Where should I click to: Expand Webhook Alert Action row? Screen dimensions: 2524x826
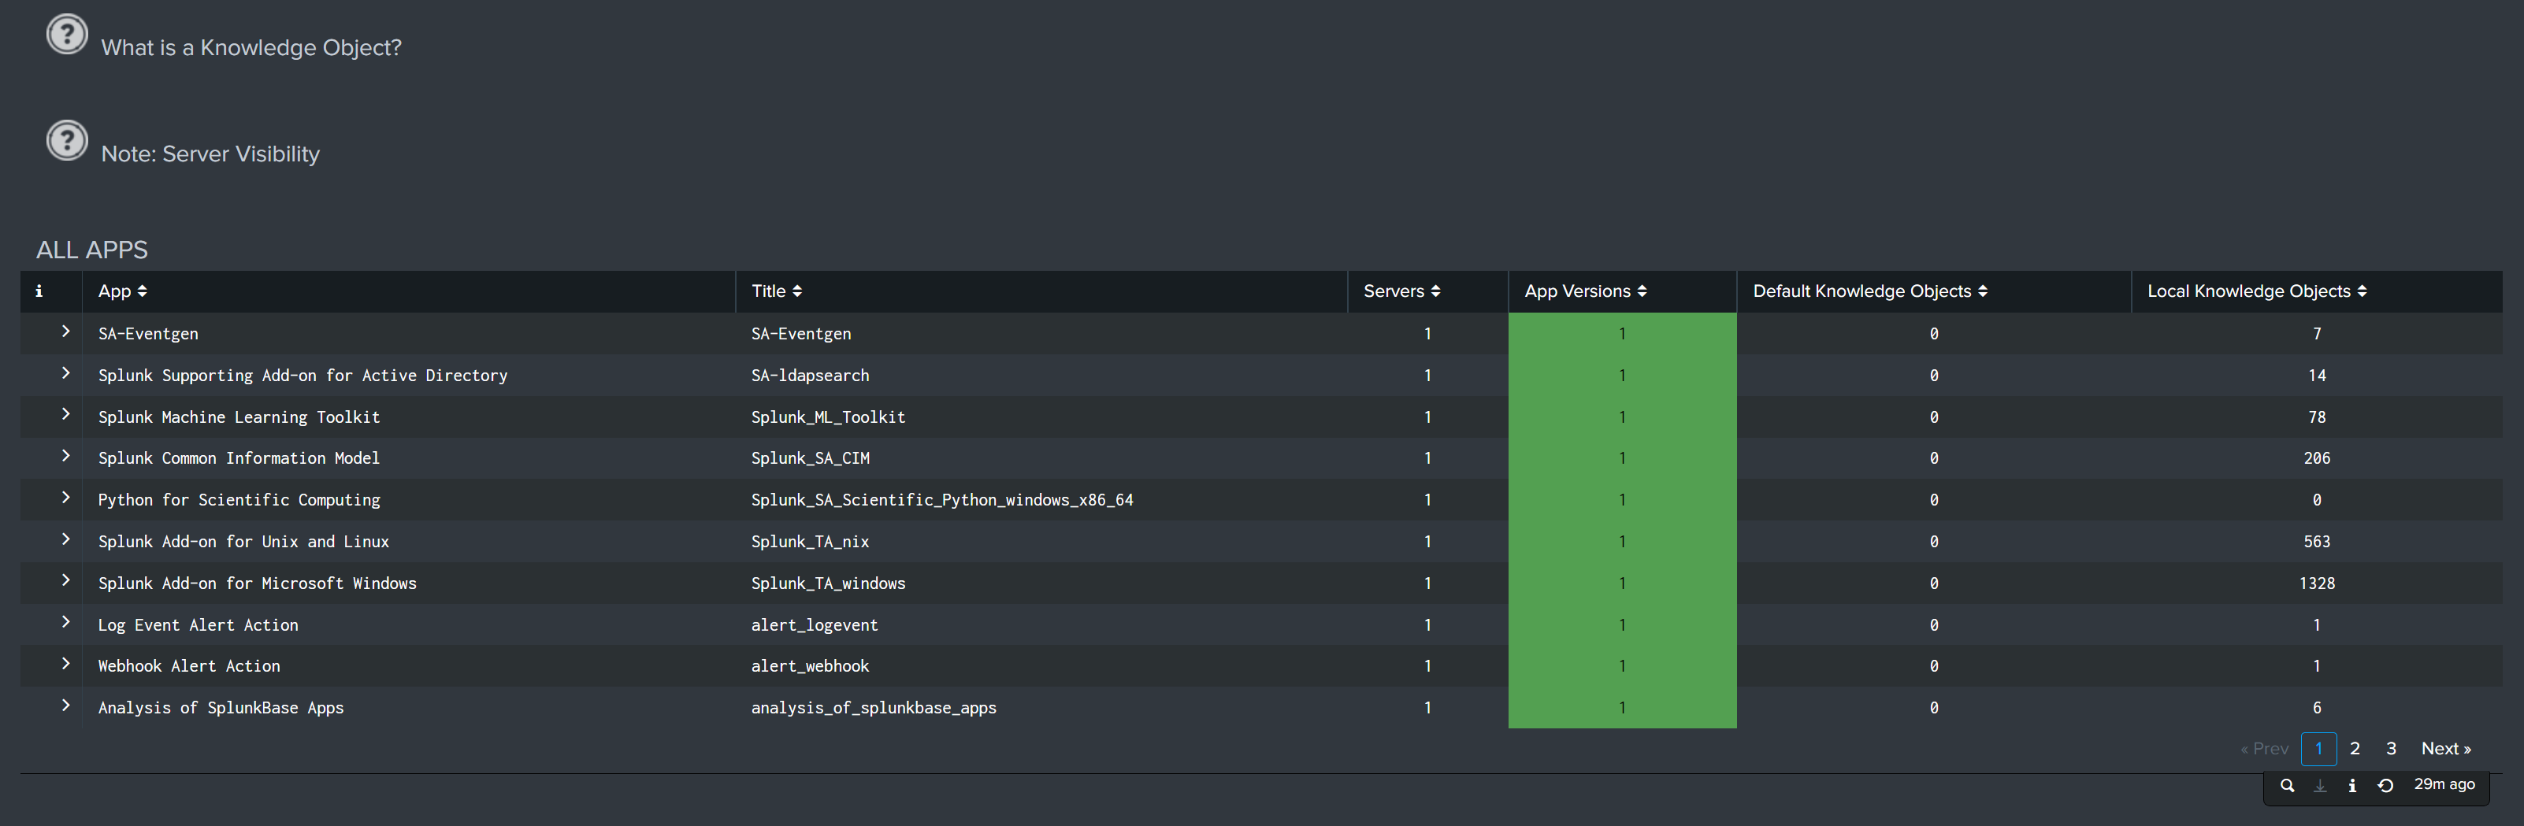click(65, 663)
